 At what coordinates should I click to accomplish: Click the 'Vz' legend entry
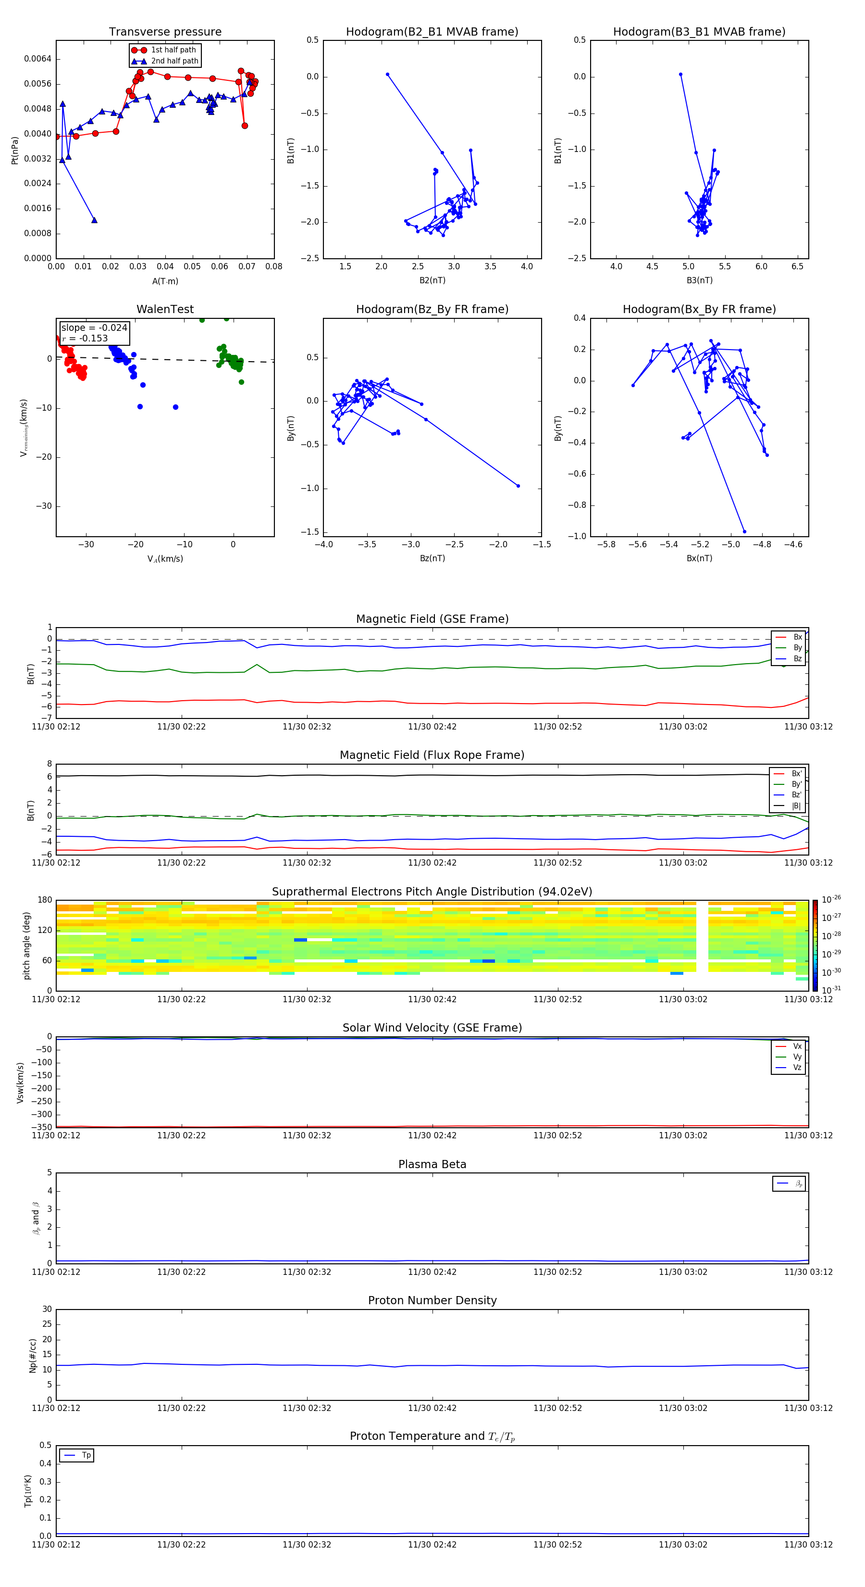(789, 1068)
